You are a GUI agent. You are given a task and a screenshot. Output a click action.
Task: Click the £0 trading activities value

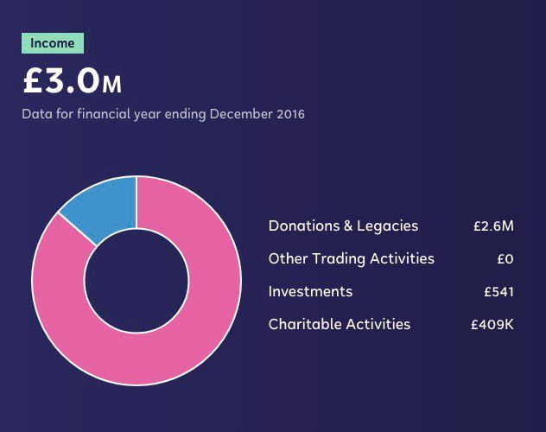click(505, 258)
